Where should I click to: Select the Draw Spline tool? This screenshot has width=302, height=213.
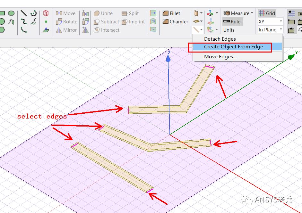tap(24, 21)
